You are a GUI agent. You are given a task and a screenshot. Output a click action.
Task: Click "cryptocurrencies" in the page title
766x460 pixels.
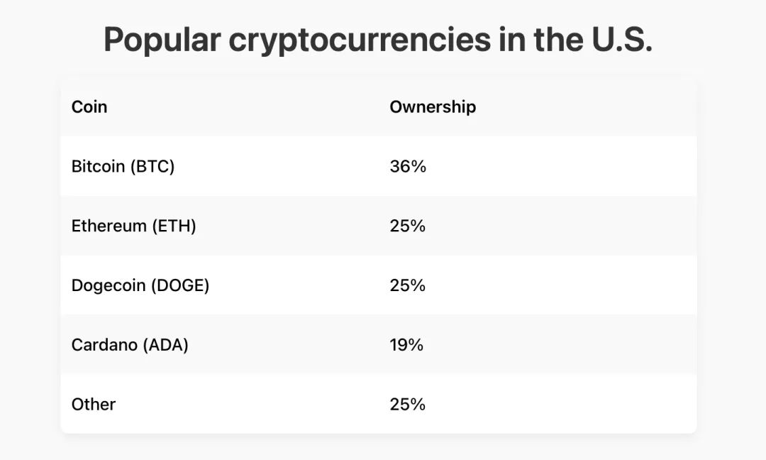[x=360, y=40]
